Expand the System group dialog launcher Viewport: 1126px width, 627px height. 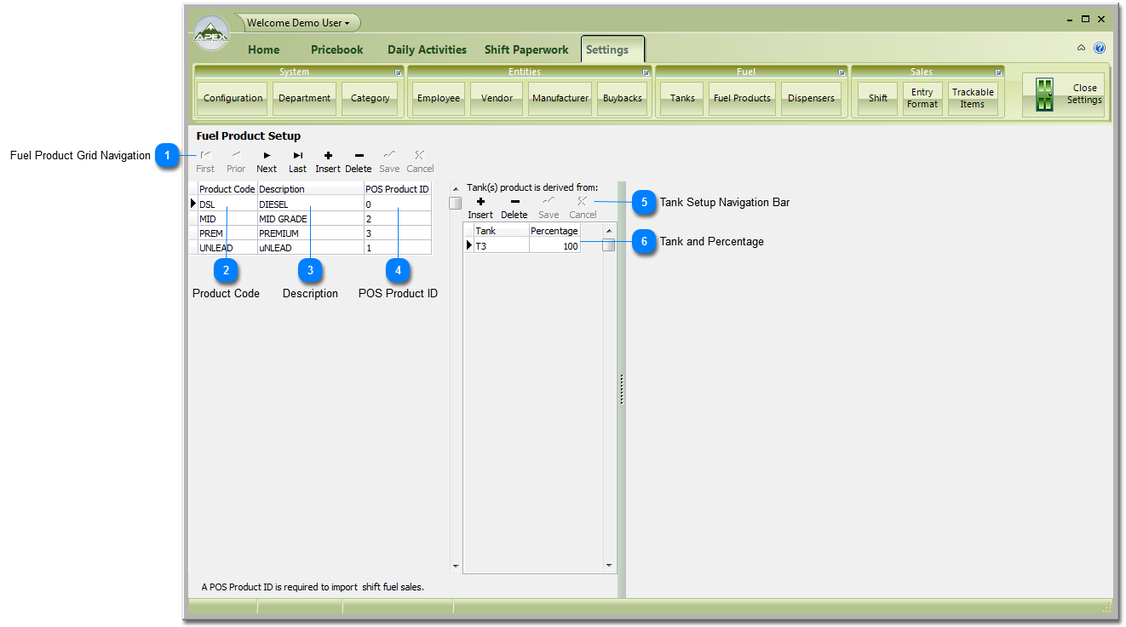point(398,72)
